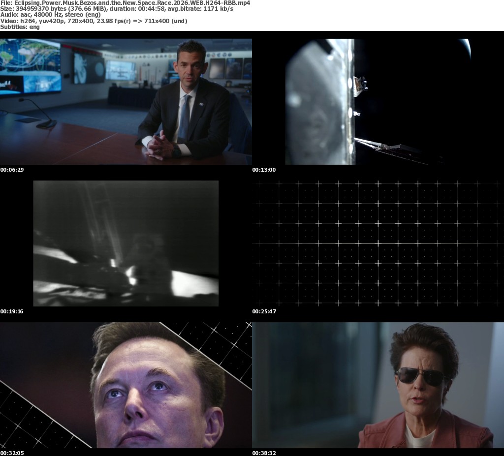Screen dimensions: 504x456
Task: Click the 00:06:29 timestamp label
Action: pyautogui.click(x=12, y=170)
